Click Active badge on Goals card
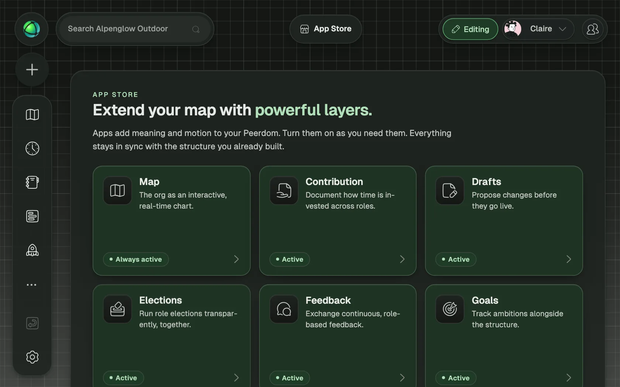Screen dimensions: 620x387 [x=456, y=378]
